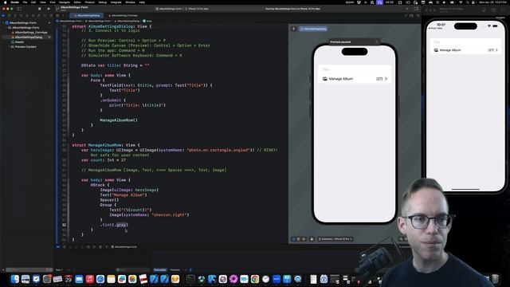Open the Help menu
Screen dimensions: 510x287
tap(142, 2)
